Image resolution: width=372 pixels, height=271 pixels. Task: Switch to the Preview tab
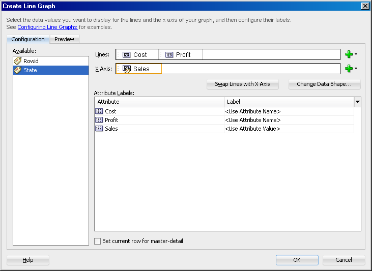pos(64,39)
